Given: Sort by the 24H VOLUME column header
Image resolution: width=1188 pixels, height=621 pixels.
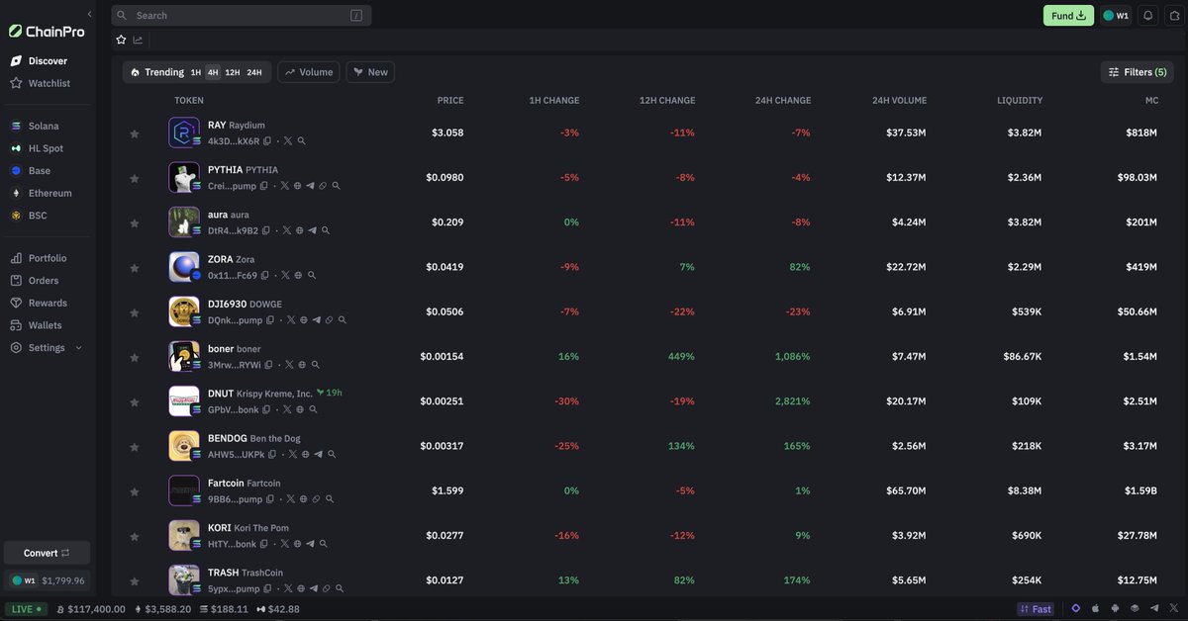Looking at the screenshot, I should (899, 101).
